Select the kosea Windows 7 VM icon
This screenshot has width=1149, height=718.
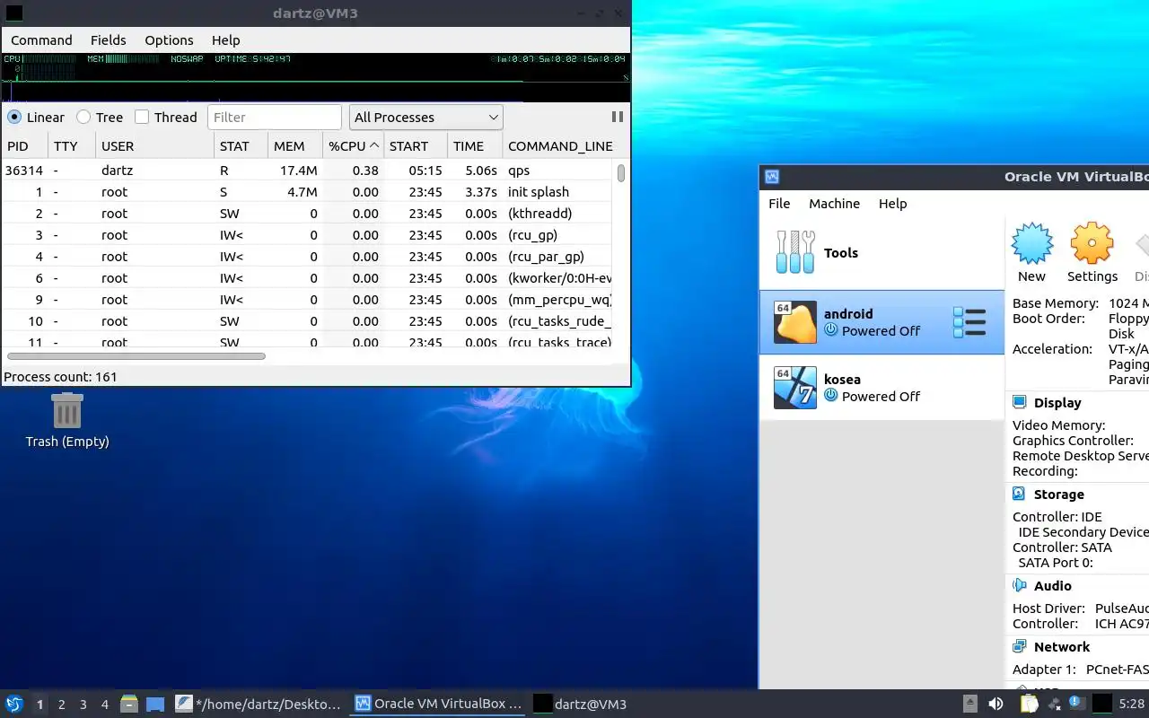click(x=795, y=388)
